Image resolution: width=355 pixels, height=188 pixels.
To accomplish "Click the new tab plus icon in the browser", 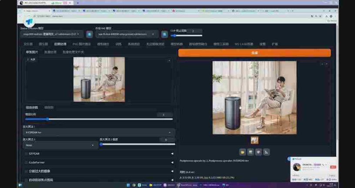I will 78,3.
